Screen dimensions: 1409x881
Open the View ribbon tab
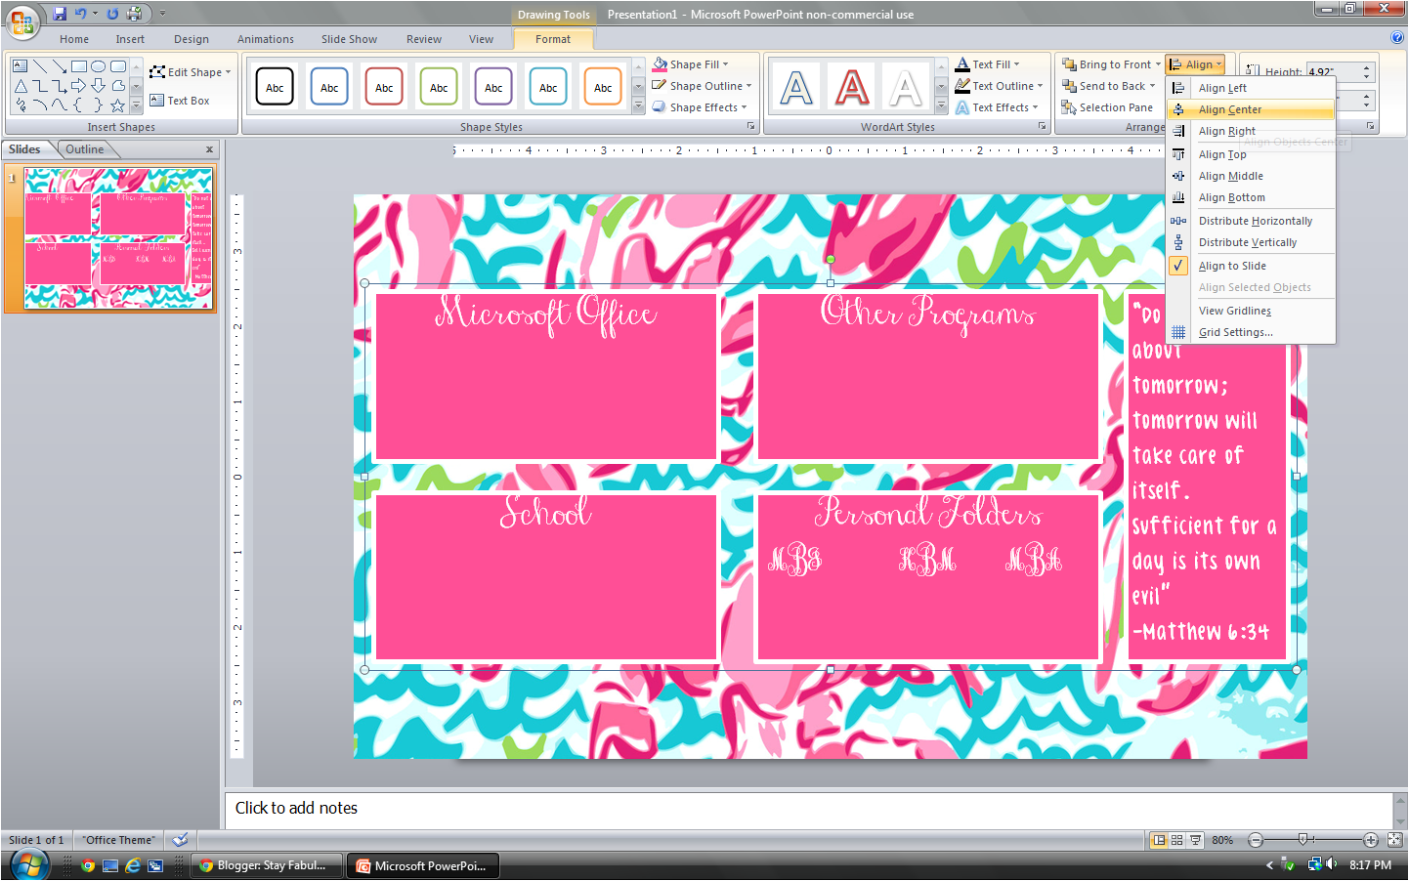pyautogui.click(x=481, y=39)
